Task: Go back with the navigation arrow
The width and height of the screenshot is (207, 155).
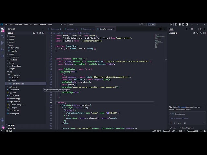Action: coord(61,25)
